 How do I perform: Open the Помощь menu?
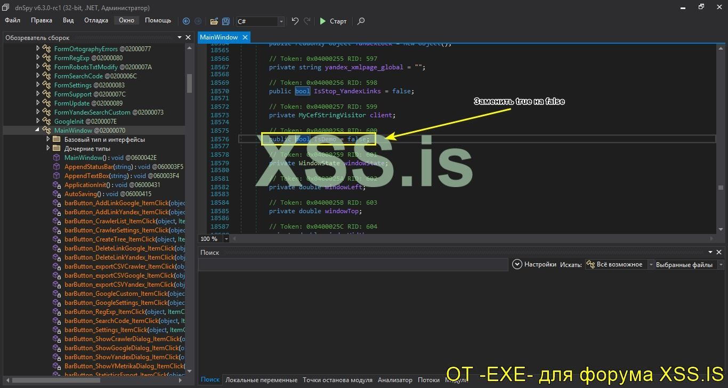[x=158, y=20]
